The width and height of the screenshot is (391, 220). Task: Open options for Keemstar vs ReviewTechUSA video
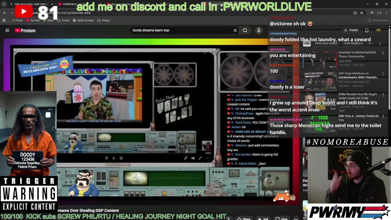[x=383, y=53]
